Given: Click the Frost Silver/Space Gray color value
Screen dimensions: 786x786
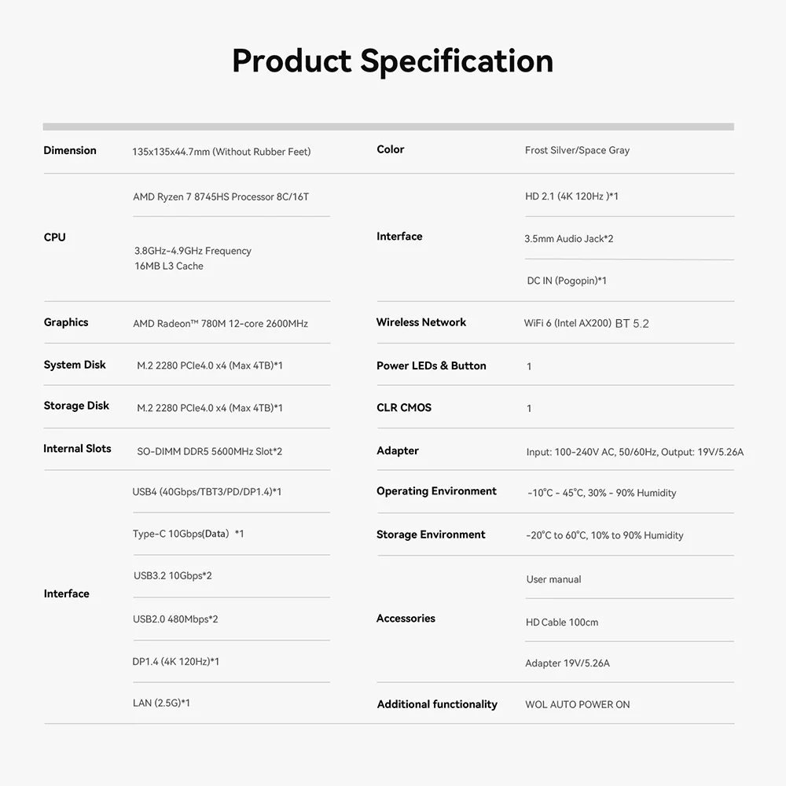Looking at the screenshot, I should coord(577,150).
